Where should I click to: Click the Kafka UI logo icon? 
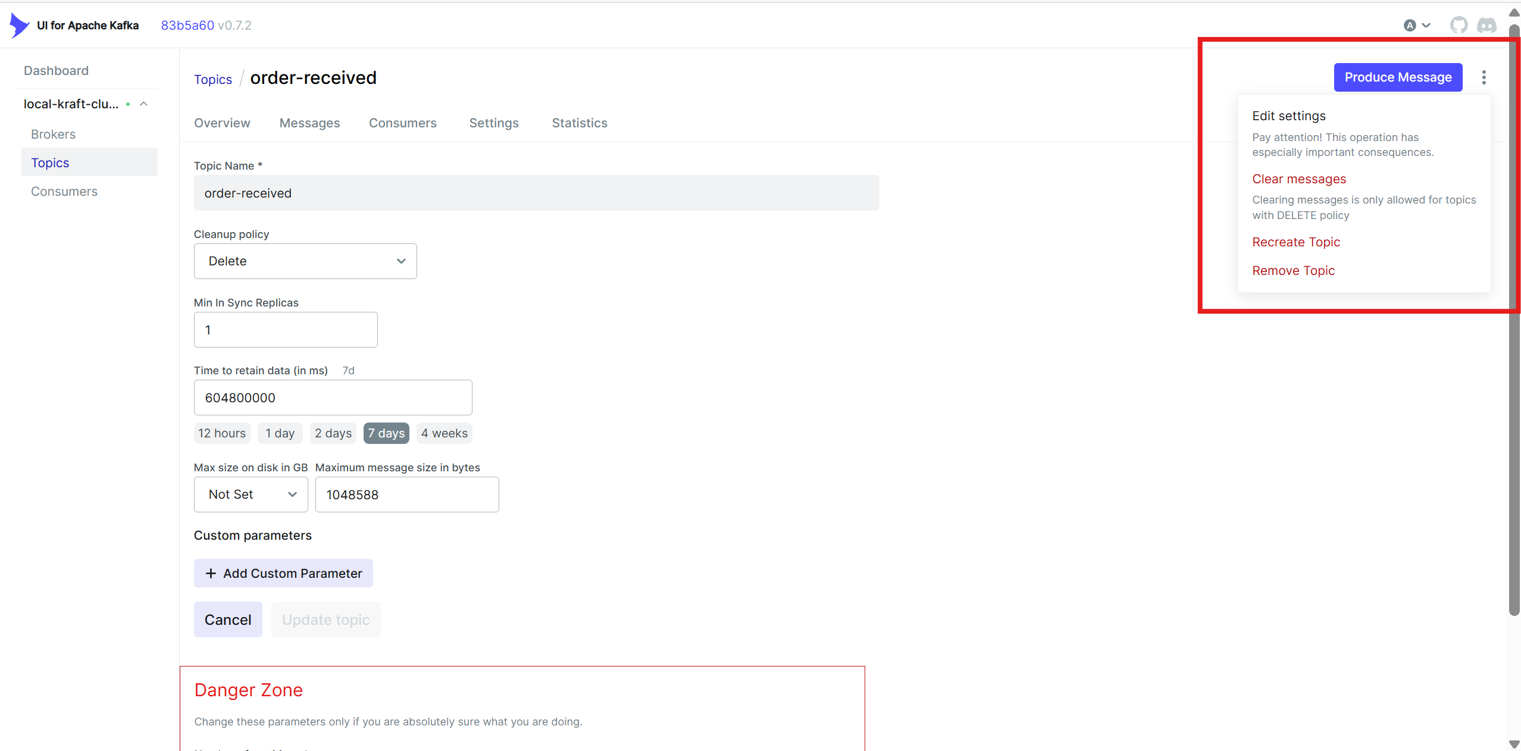coord(19,25)
